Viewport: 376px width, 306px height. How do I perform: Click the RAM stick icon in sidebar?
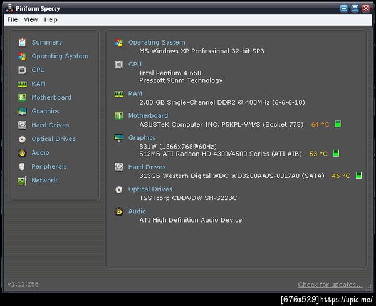22,84
